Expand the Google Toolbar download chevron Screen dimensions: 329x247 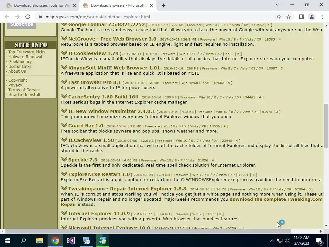[x=64, y=24]
